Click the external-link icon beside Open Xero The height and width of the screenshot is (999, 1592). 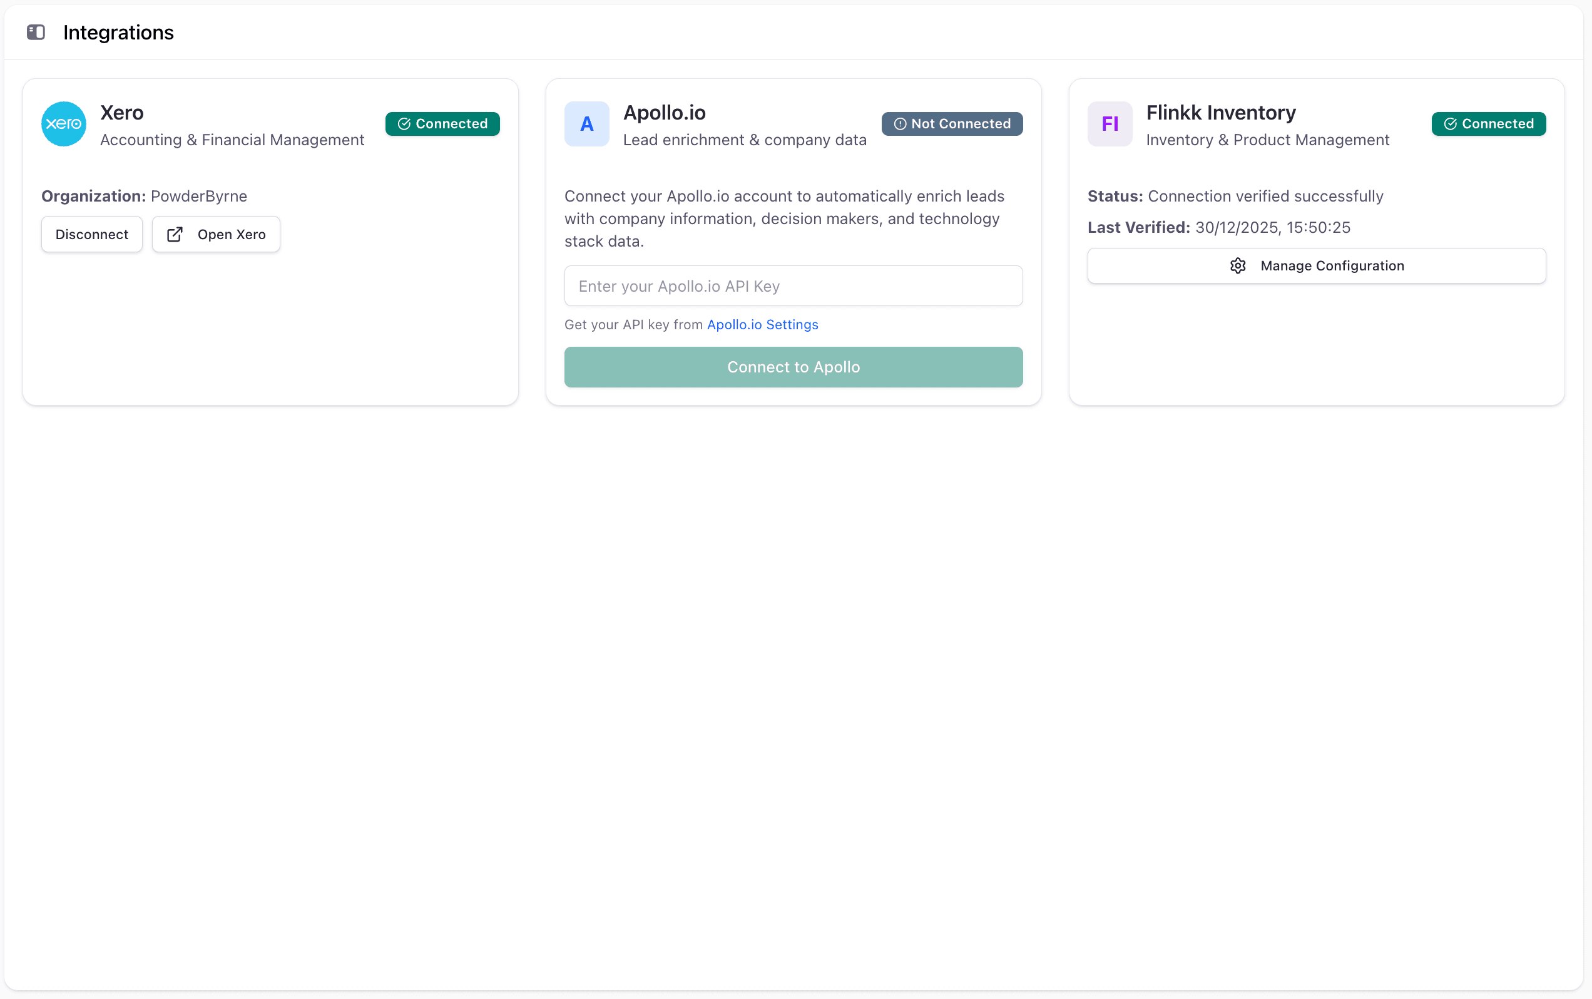[x=175, y=235]
